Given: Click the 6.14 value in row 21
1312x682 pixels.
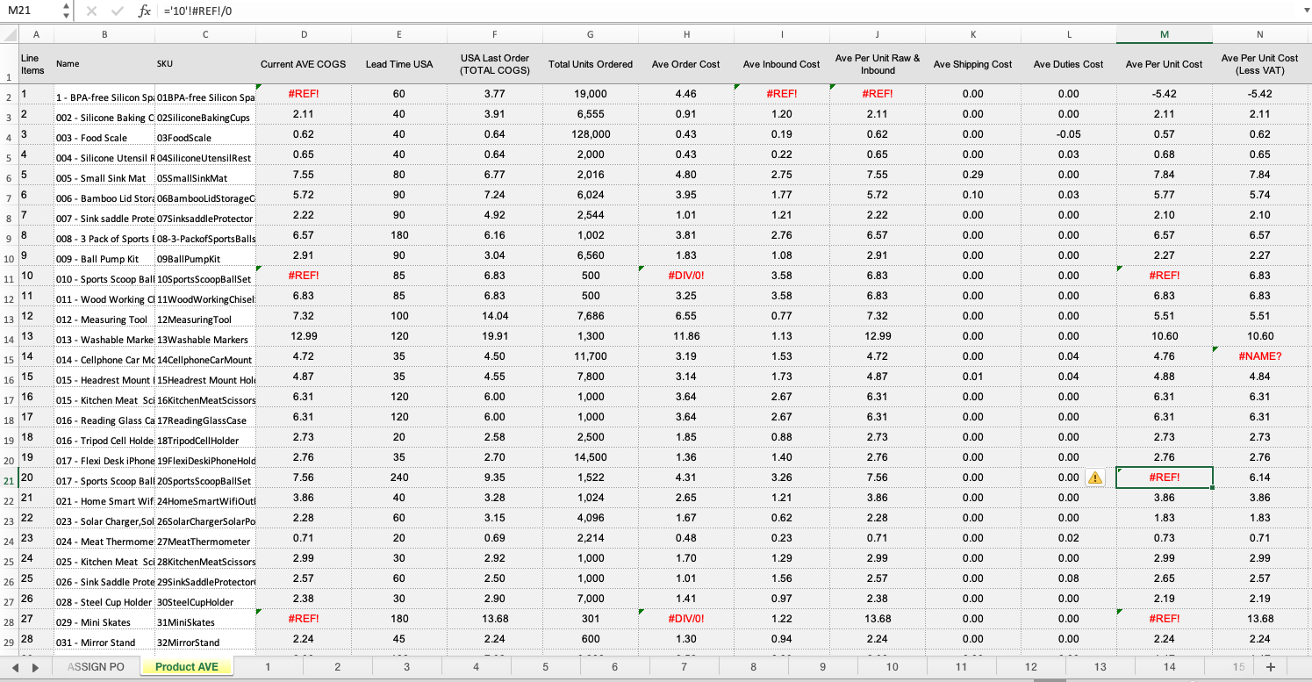Looking at the screenshot, I should point(1260,477).
